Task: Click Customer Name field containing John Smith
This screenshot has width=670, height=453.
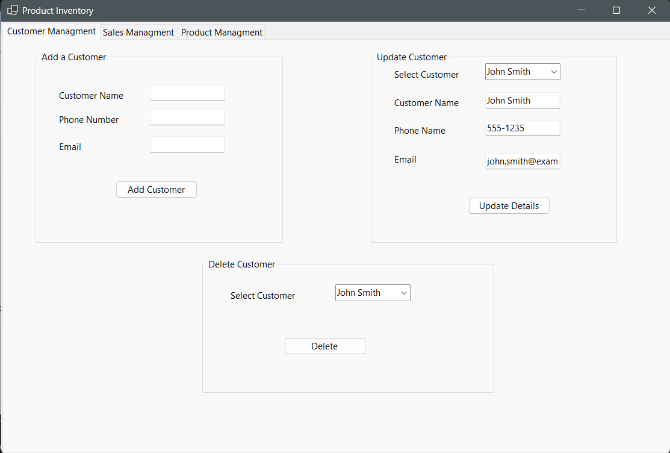Action: 523,101
